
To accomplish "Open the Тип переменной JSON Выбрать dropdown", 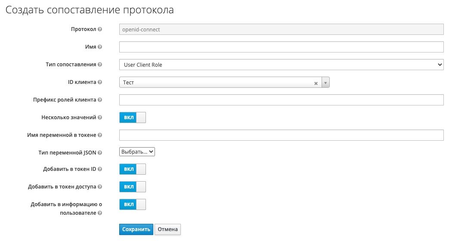I will pos(137,152).
